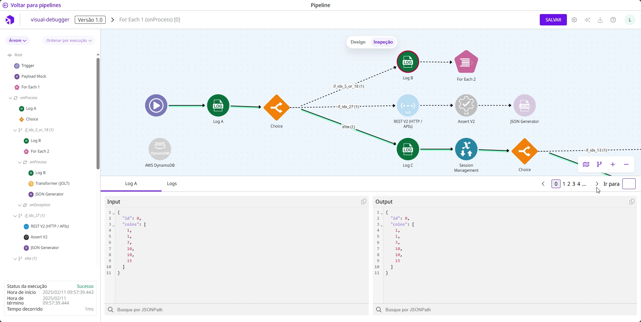The height and width of the screenshot is (322, 641).
Task: Click the Assert V2 node on canvas
Action: click(x=466, y=106)
